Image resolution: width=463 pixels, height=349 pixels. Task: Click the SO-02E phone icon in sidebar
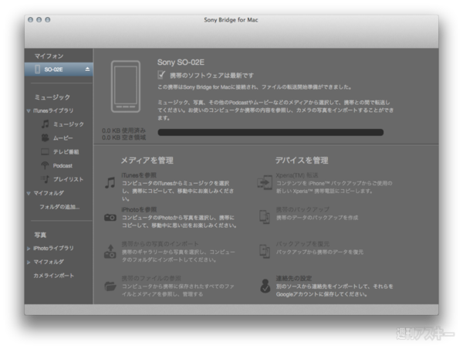tap(38, 69)
